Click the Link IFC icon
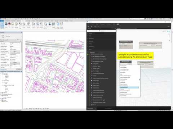The image size is (173, 129). pyautogui.click(x=9, y=25)
